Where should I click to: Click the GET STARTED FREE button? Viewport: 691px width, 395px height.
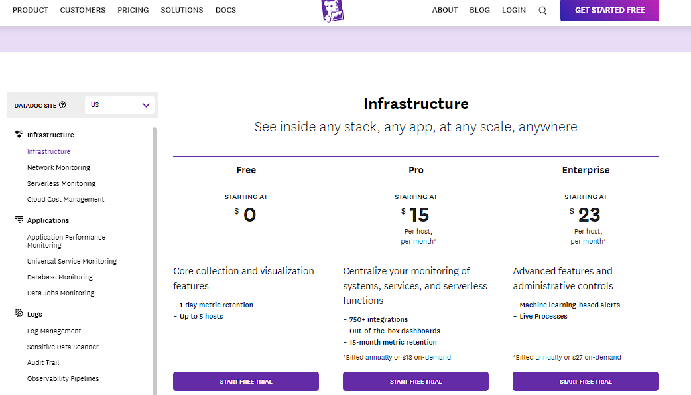coord(609,10)
